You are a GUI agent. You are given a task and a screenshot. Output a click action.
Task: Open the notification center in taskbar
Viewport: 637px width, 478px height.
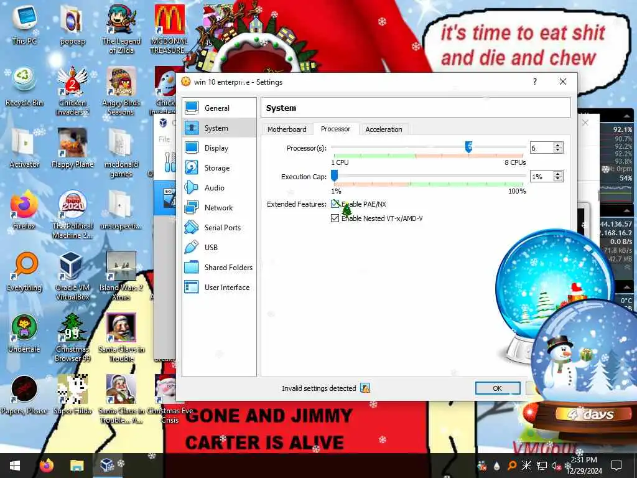click(x=616, y=466)
